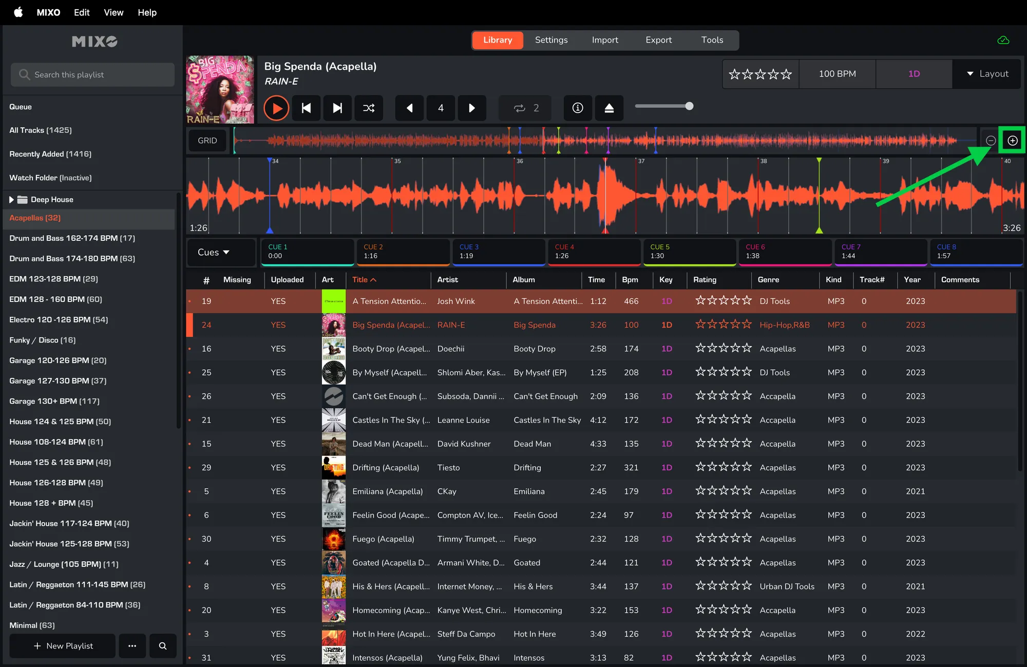Click the eject track icon
The width and height of the screenshot is (1027, 667).
609,108
